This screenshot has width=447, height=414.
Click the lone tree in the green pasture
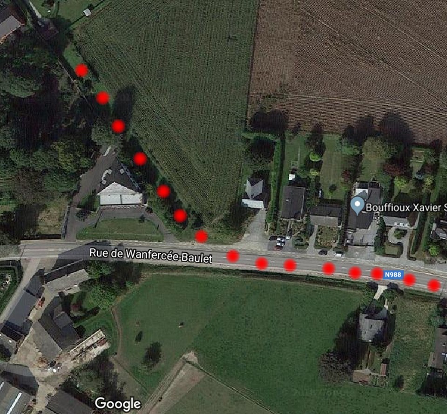(153, 354)
